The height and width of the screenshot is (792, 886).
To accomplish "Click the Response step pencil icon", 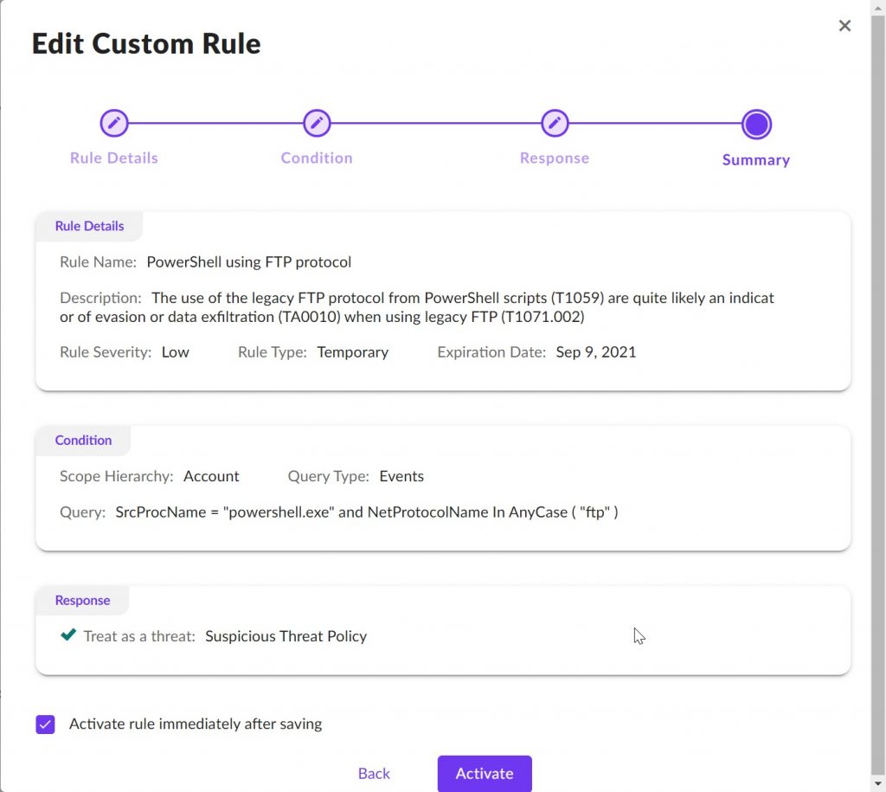I will click(x=554, y=123).
